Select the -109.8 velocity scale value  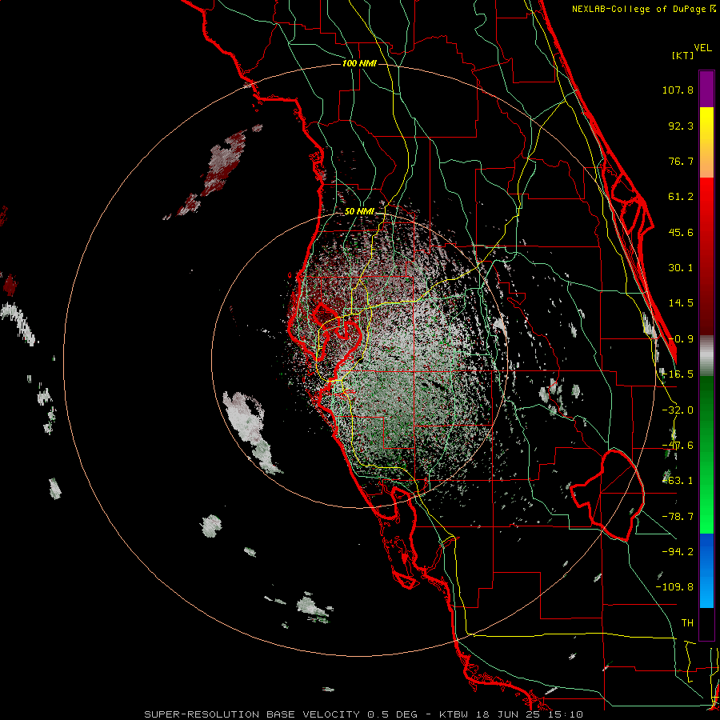tap(674, 587)
